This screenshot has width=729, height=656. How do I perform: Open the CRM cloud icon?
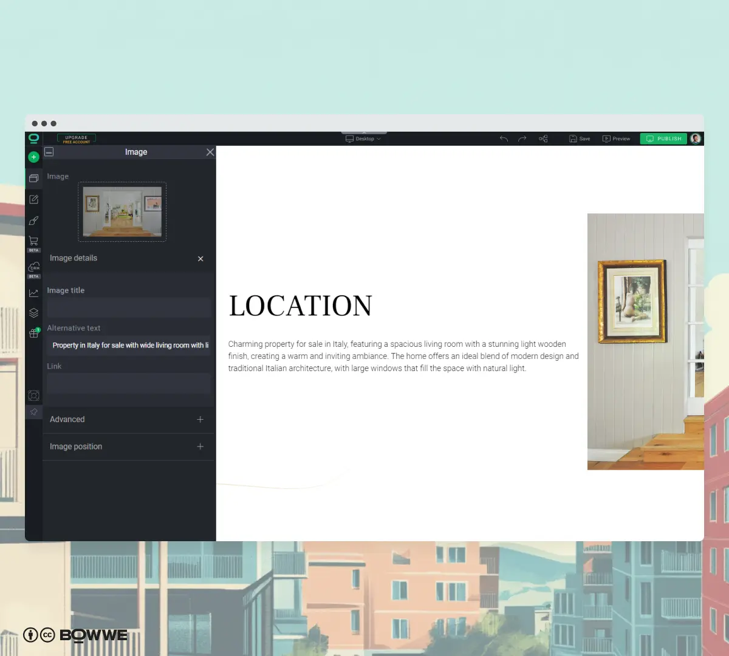33,267
